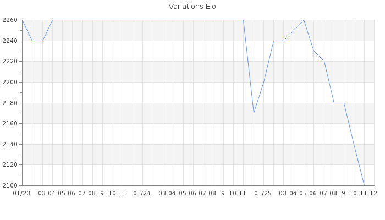The width and height of the screenshot is (385, 220).
Task: Select the 2240 y-axis value label
Action: coord(9,41)
